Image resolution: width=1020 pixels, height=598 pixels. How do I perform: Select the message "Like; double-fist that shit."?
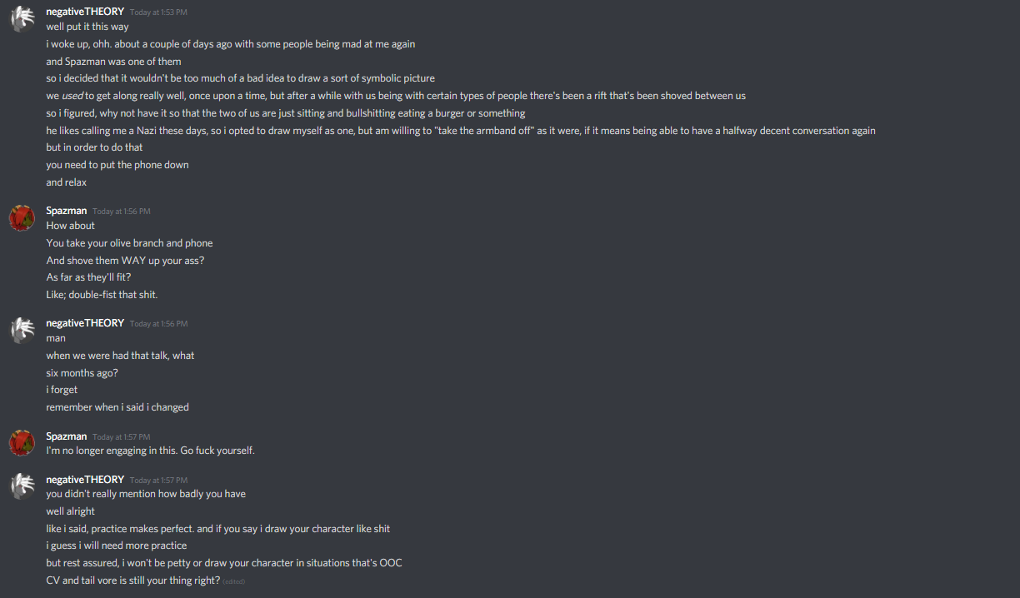[102, 295]
